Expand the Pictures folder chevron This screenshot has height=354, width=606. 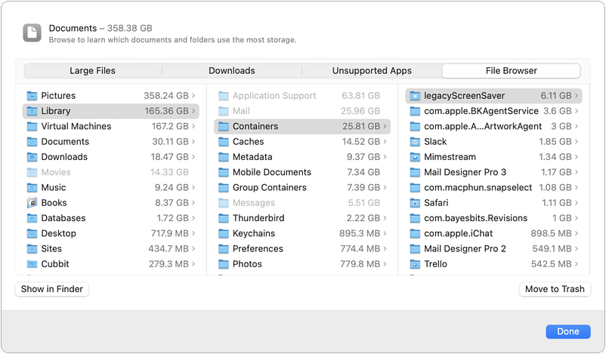193,96
